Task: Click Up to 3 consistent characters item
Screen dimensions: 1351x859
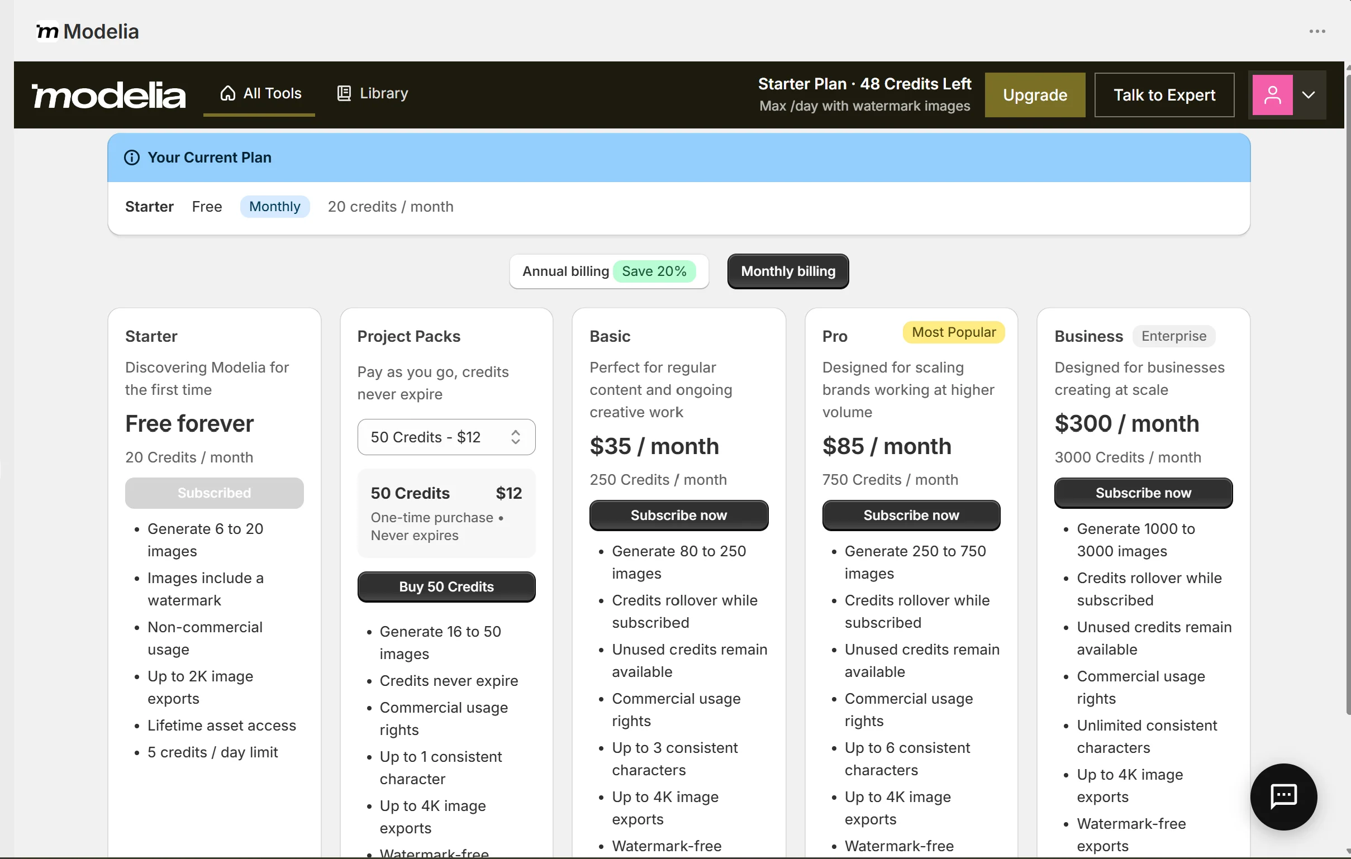Action: pyautogui.click(x=674, y=758)
